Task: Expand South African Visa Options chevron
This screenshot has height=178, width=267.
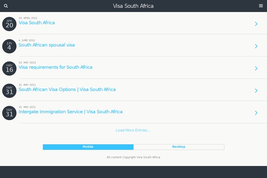Action: click(256, 91)
